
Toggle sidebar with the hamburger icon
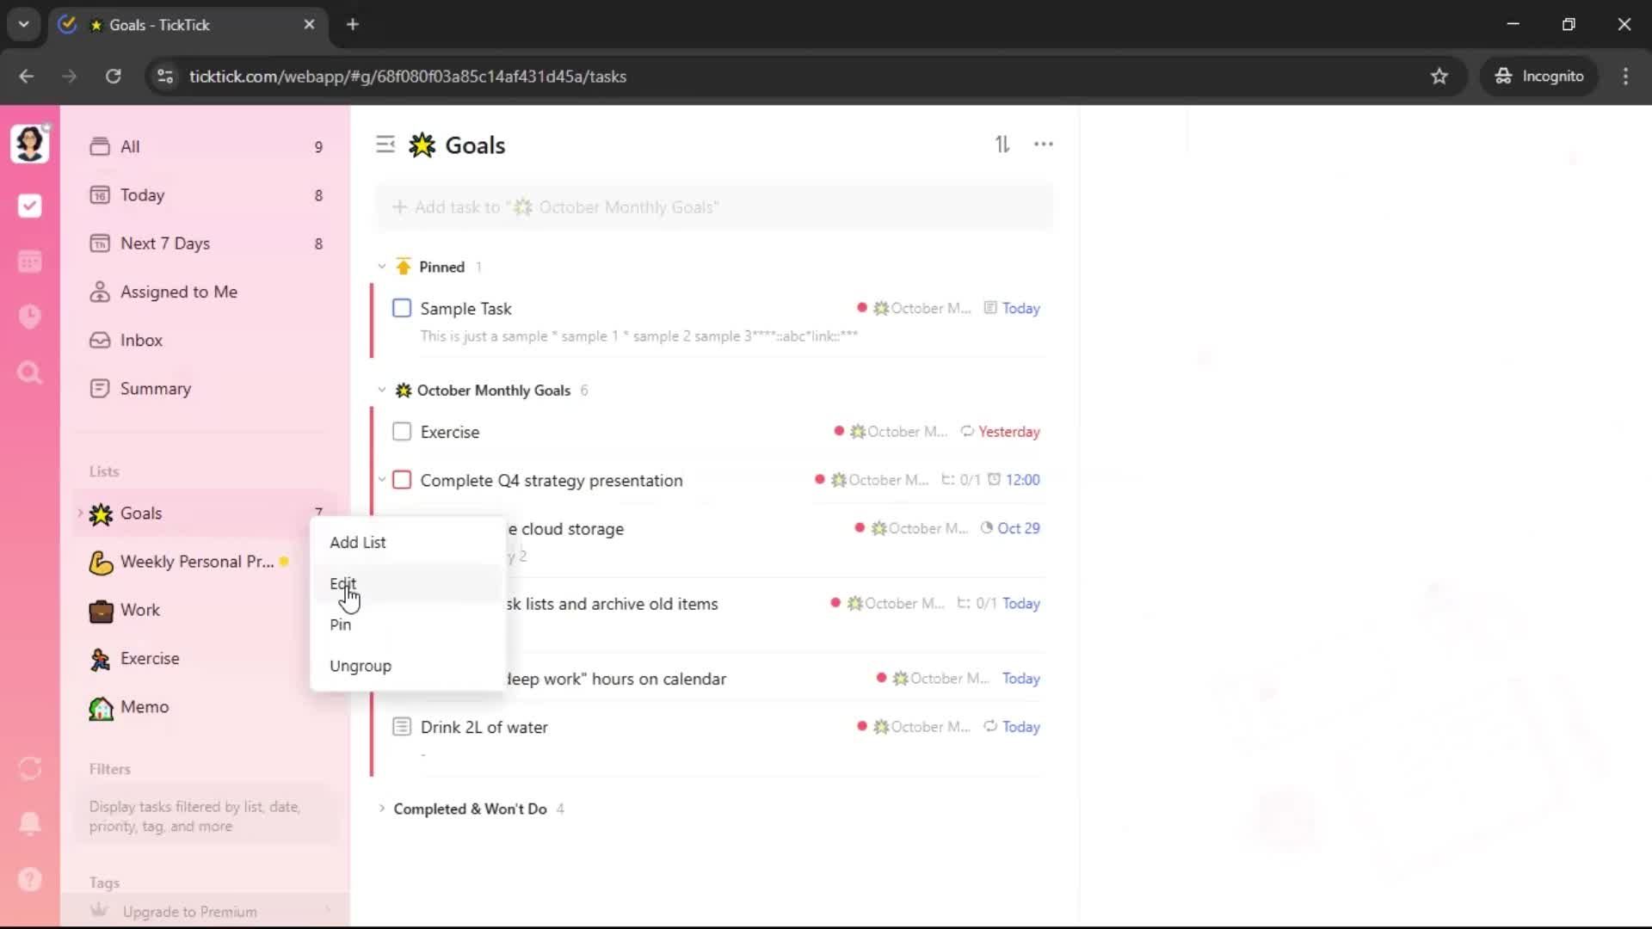pyautogui.click(x=385, y=145)
